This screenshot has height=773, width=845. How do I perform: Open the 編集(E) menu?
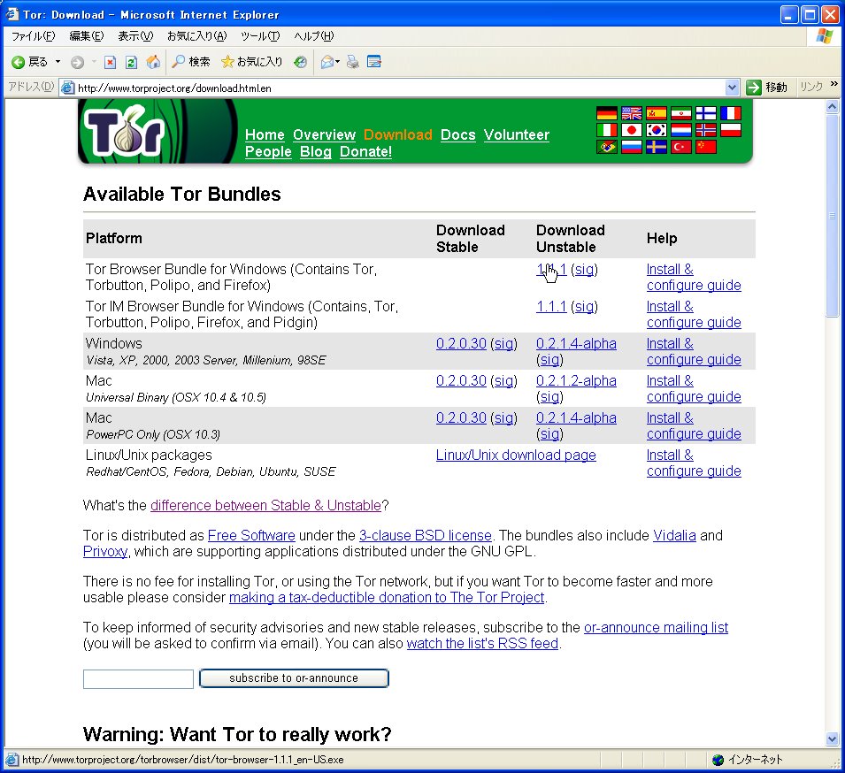86,36
